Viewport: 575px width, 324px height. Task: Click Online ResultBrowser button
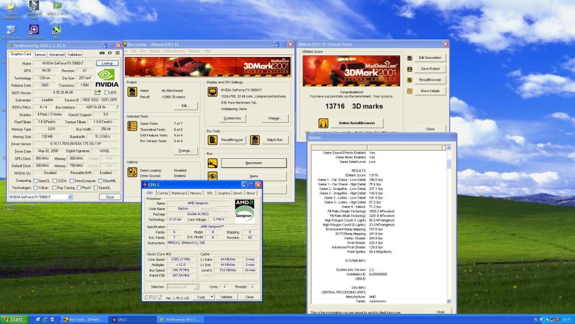[356, 123]
